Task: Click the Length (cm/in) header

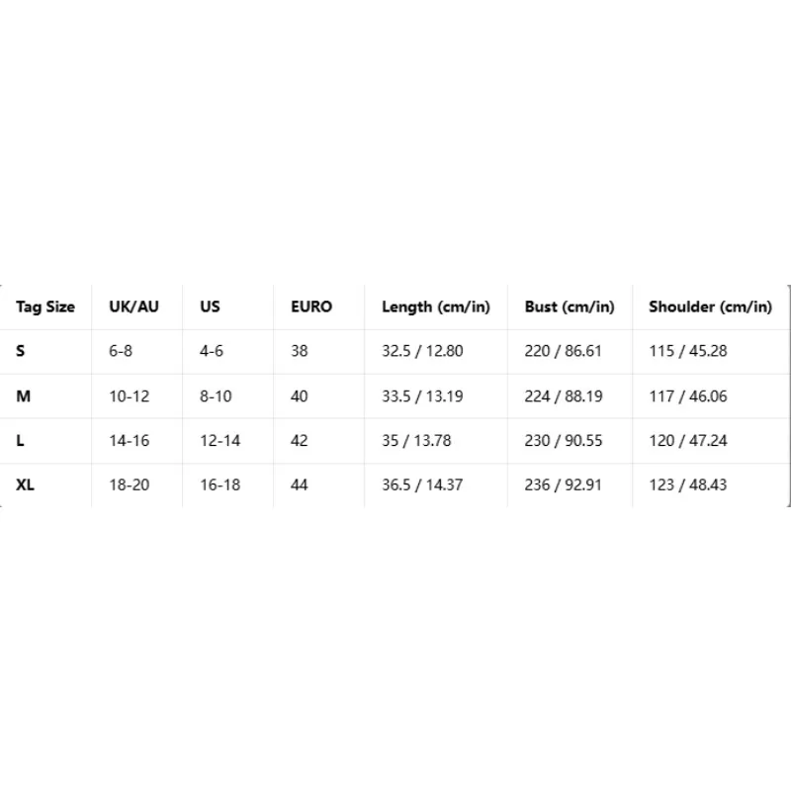Action: pyautogui.click(x=436, y=307)
